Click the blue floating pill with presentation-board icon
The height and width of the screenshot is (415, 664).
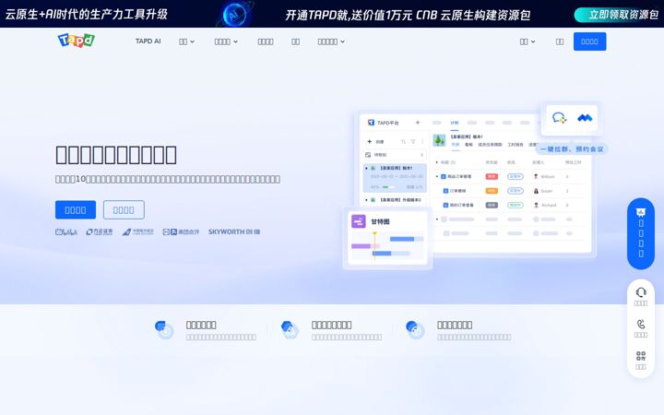click(x=641, y=233)
